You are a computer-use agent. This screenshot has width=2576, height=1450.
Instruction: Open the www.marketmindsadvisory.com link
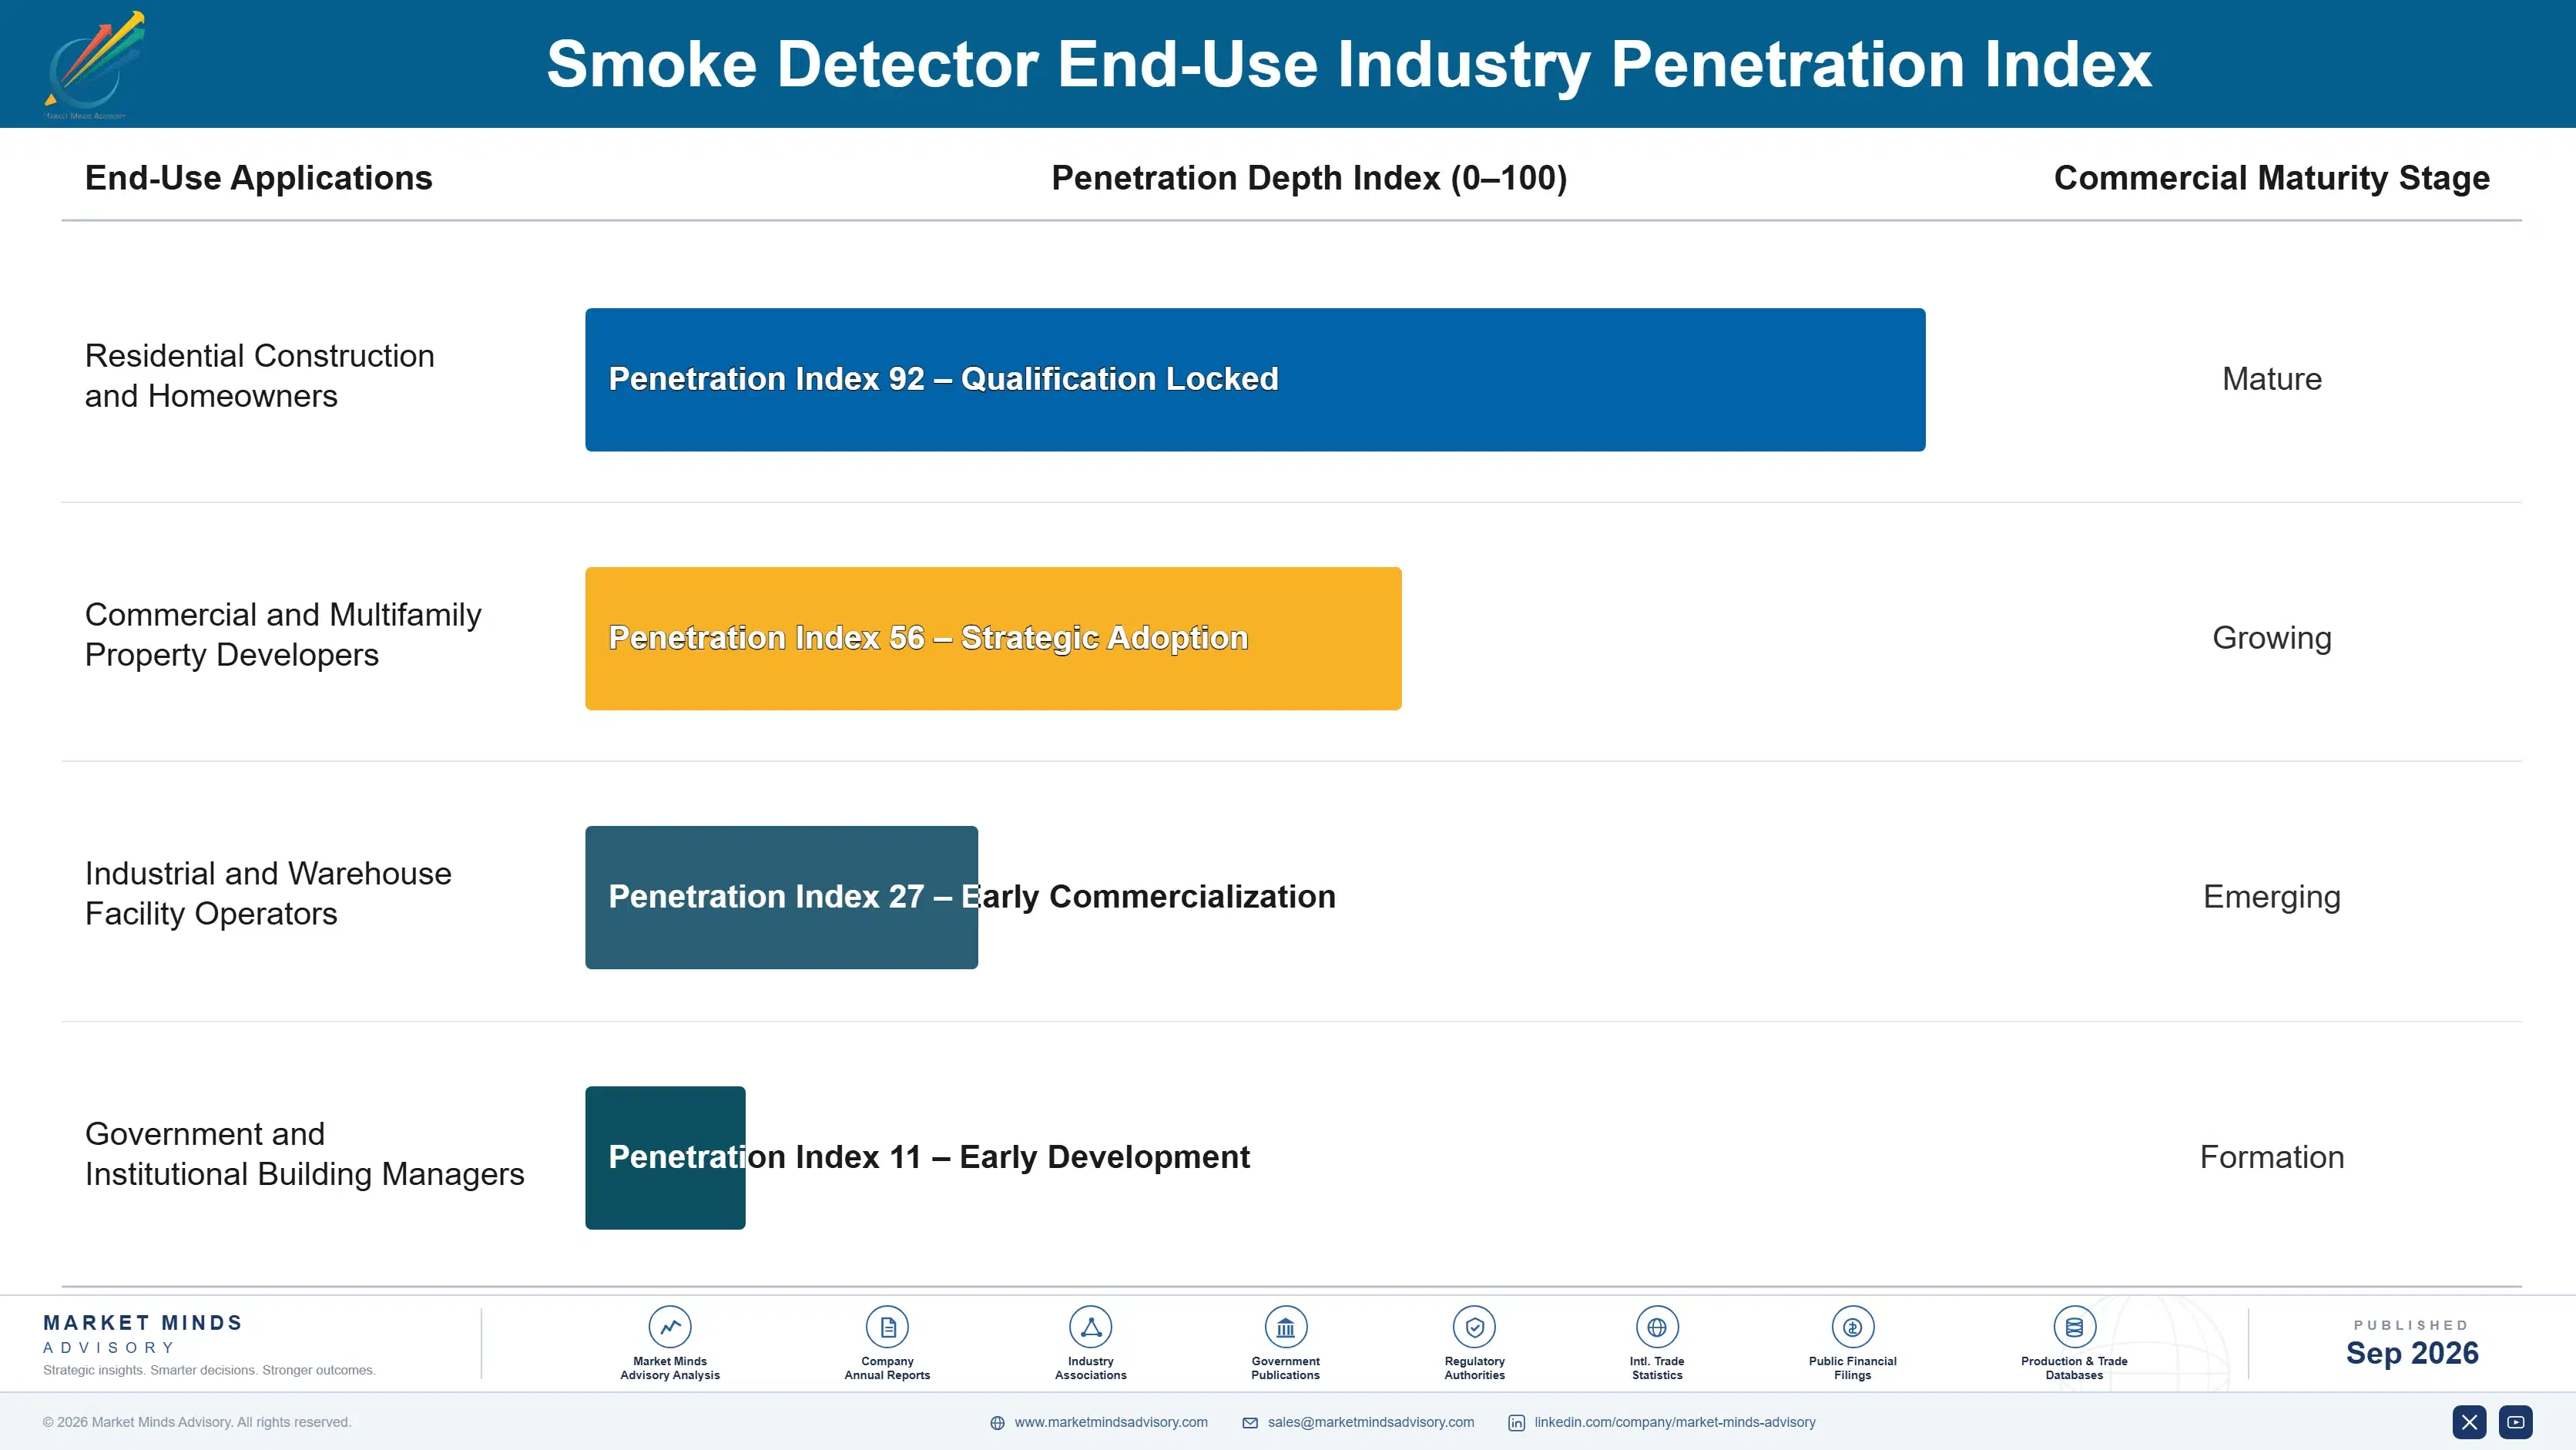1111,1422
